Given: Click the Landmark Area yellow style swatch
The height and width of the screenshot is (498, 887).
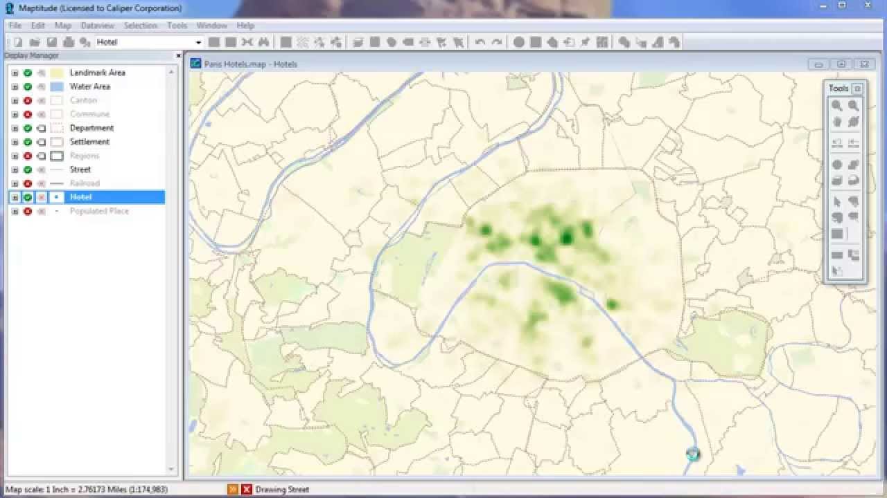Looking at the screenshot, I should pos(57,73).
